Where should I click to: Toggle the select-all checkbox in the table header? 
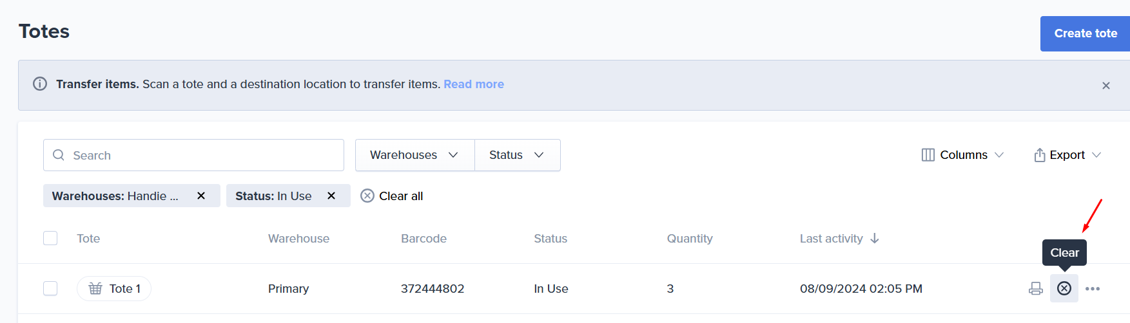[50, 238]
